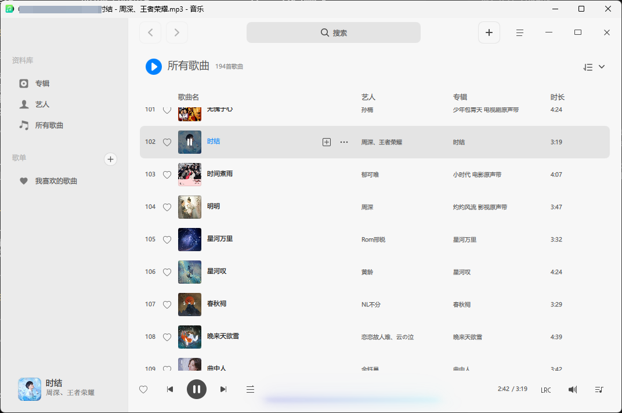This screenshot has height=413, width=622.
Task: Click album 灼灼风流 影视原声带
Action: click(480, 207)
